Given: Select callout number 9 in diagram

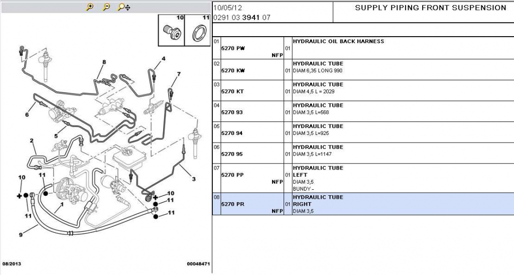Looking at the screenshot, I should tap(21, 235).
